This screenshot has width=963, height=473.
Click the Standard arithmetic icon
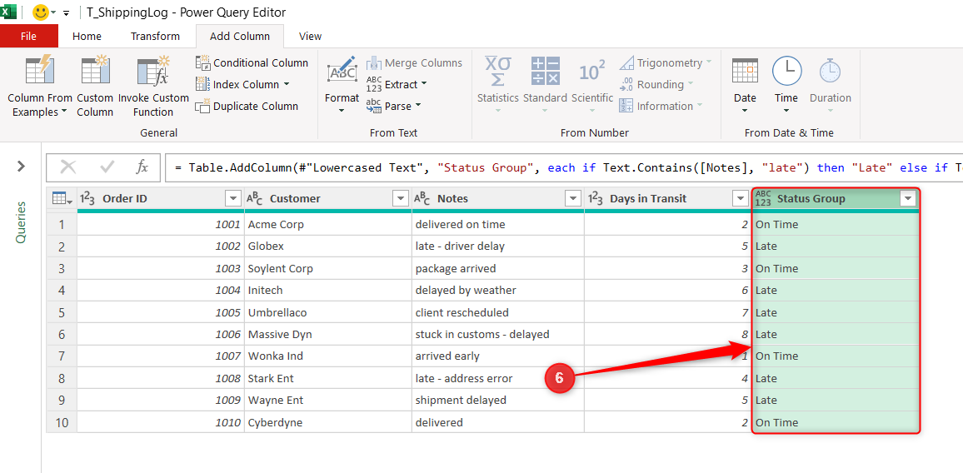point(545,72)
